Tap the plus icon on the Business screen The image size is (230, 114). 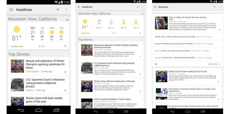(x=215, y=7)
